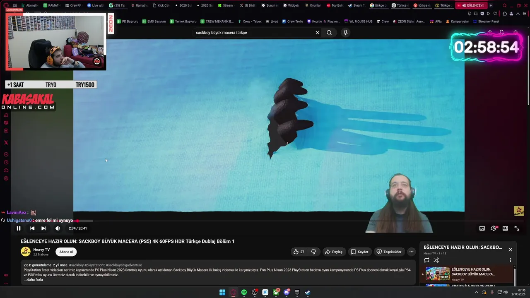Toggle subtitles on the player

pyautogui.click(x=482, y=228)
